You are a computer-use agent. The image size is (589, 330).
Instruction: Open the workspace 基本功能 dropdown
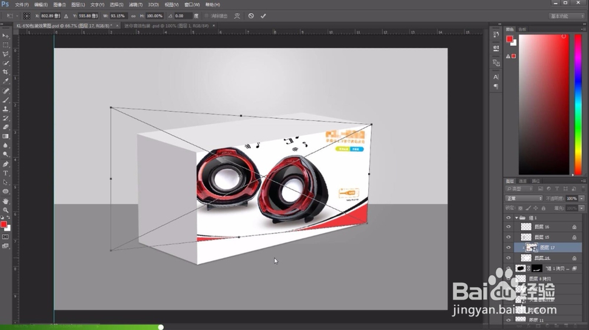pos(567,16)
